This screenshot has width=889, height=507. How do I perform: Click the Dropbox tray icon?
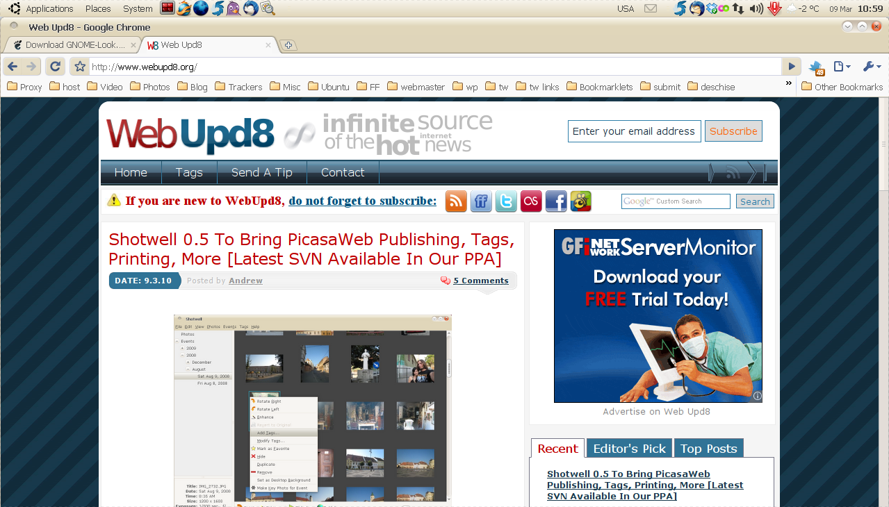pos(711,8)
